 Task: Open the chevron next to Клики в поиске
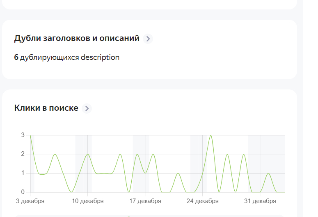tap(87, 109)
